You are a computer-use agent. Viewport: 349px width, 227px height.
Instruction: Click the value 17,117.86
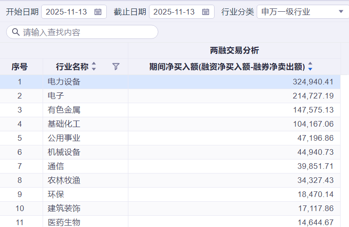(316, 208)
